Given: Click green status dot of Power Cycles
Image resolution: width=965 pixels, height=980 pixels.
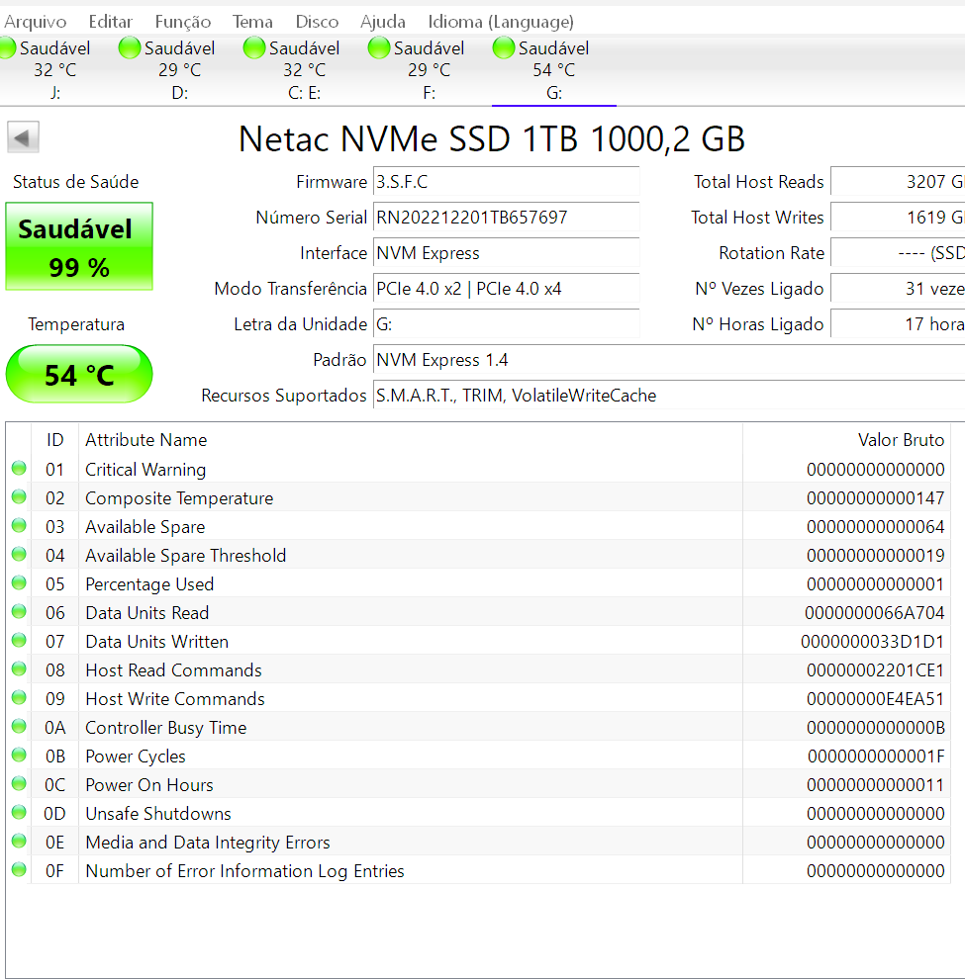Looking at the screenshot, I should coord(19,755).
